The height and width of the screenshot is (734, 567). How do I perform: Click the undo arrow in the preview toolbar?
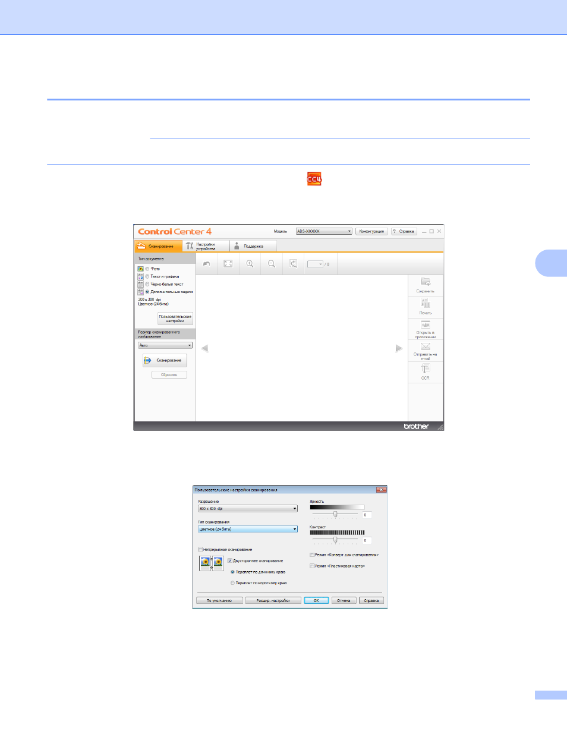pyautogui.click(x=206, y=263)
